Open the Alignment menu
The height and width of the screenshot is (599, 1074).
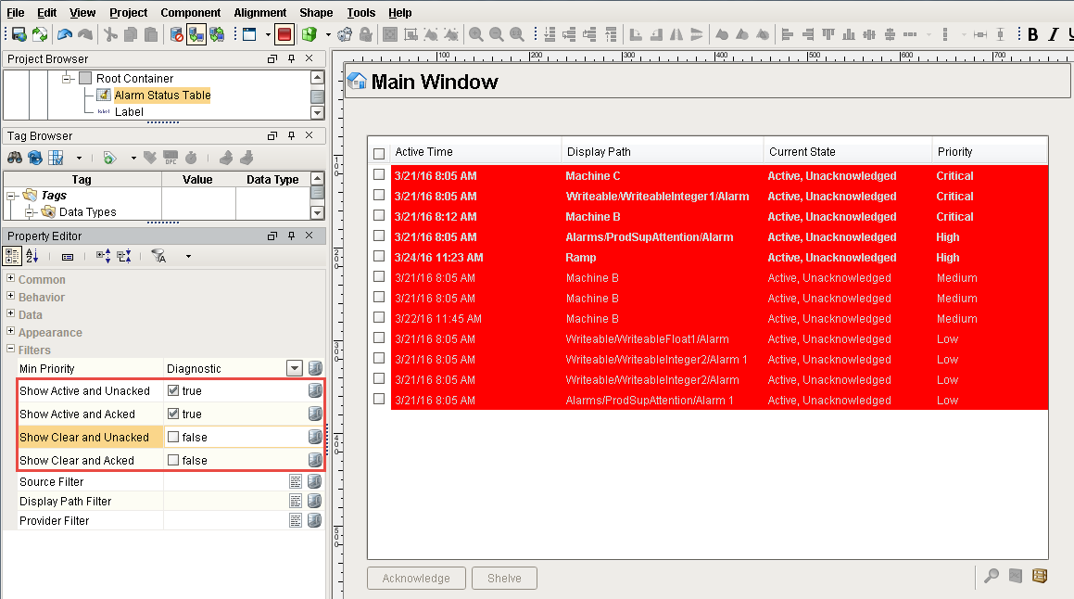coord(259,12)
